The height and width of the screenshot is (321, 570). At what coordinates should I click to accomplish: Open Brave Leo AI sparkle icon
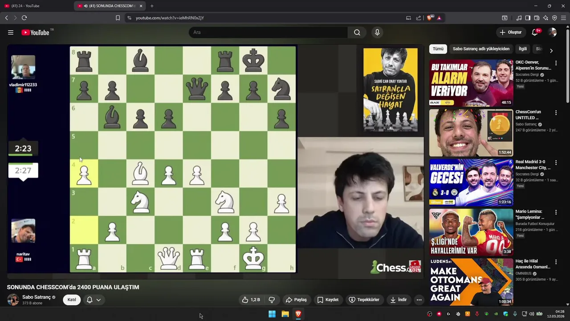(546, 18)
